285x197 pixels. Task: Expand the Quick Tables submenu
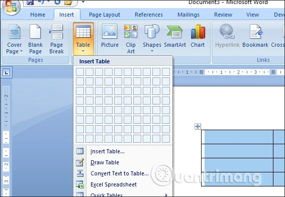pyautogui.click(x=123, y=194)
